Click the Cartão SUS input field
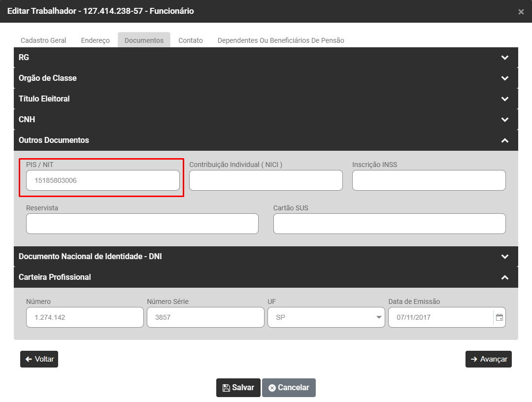This screenshot has width=532, height=402. coord(389,224)
